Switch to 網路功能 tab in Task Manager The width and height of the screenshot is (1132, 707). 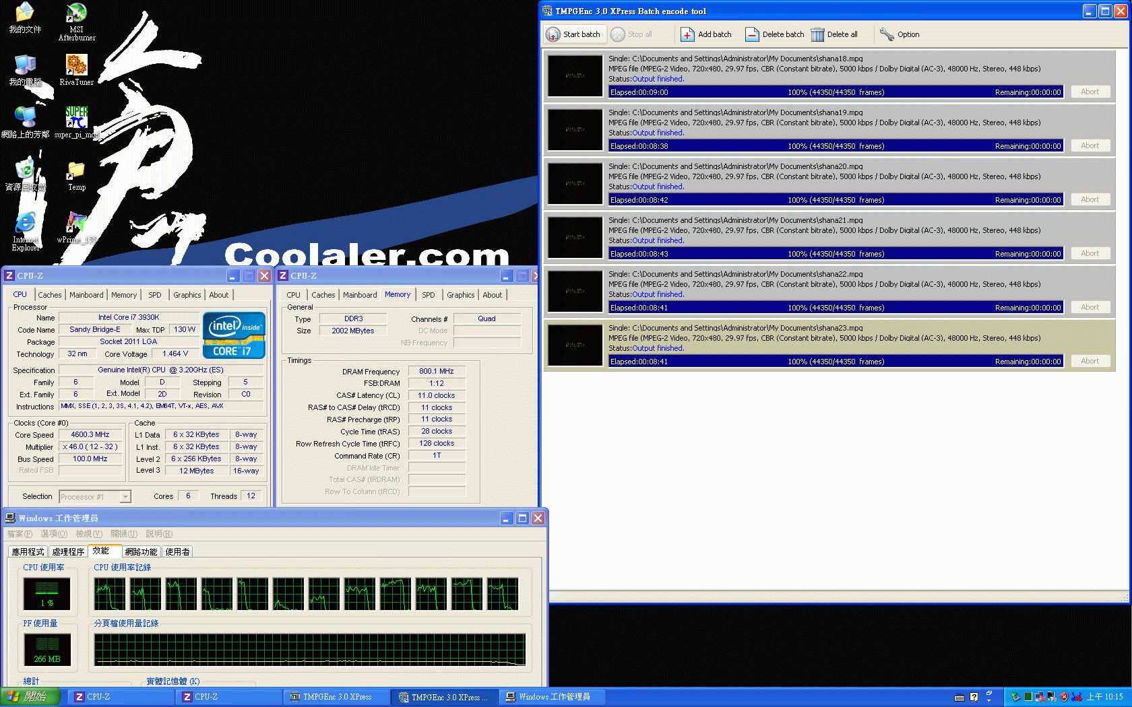click(x=141, y=551)
